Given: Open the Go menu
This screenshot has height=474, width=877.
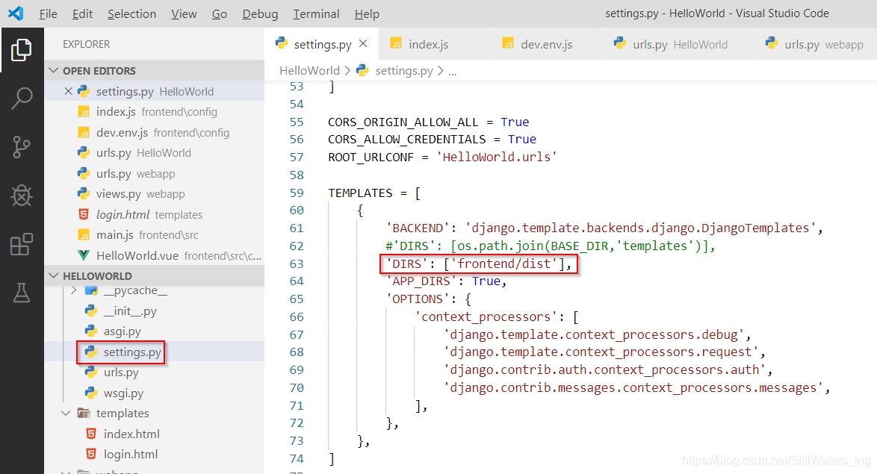Looking at the screenshot, I should pyautogui.click(x=220, y=13).
